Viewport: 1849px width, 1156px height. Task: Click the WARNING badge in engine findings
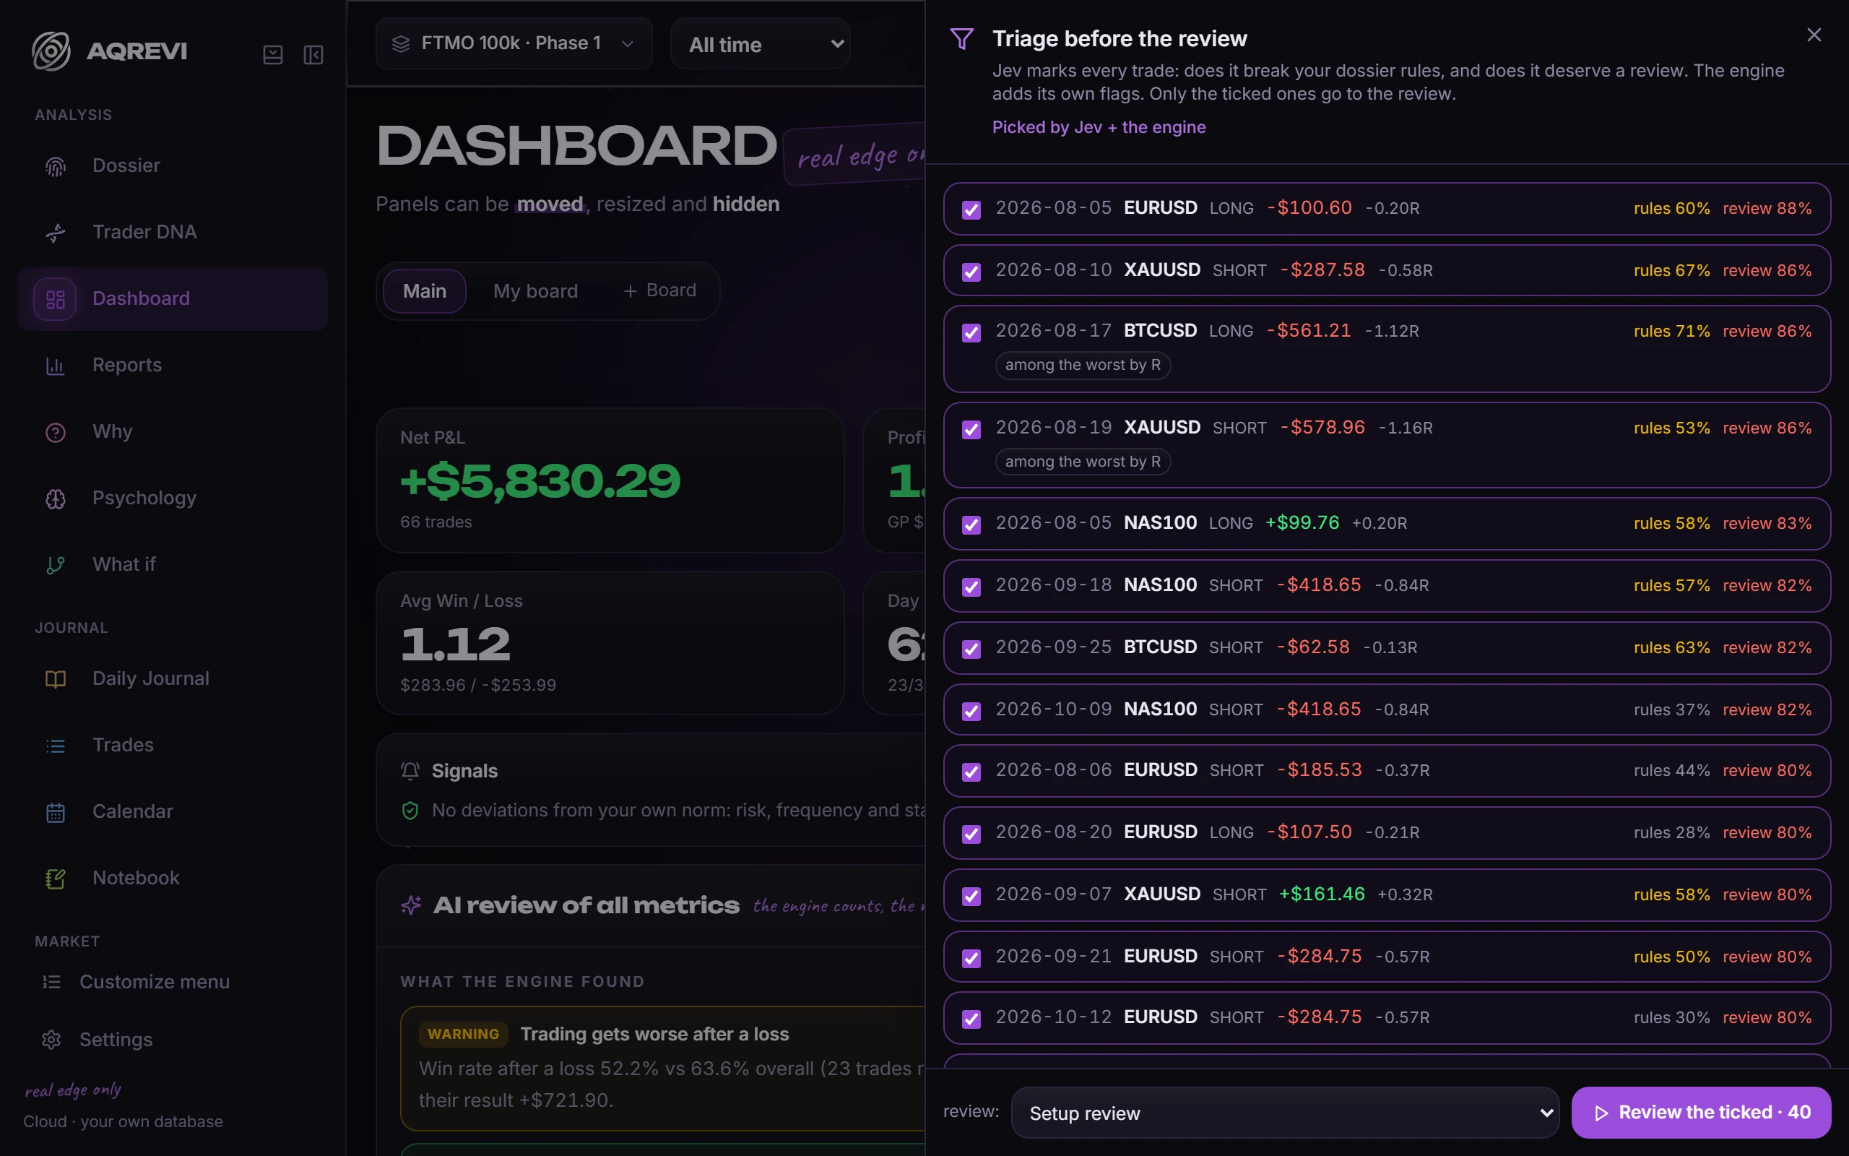(463, 1034)
